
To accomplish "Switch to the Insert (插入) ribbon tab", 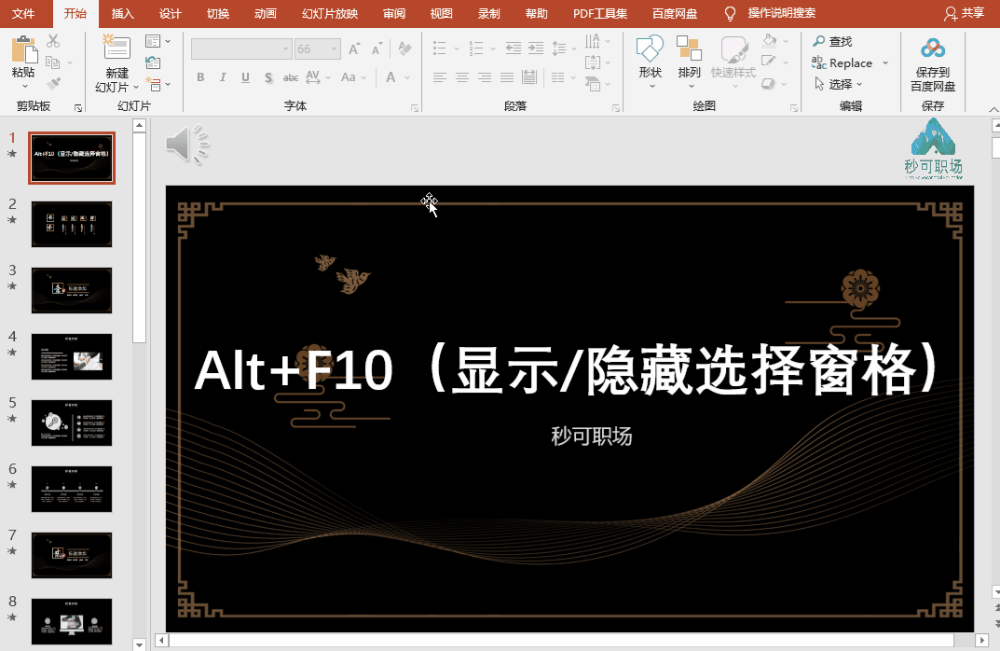I will point(122,14).
